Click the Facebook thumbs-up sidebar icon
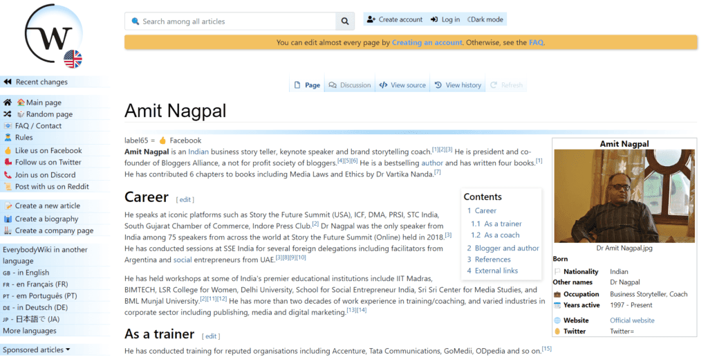 8,151
